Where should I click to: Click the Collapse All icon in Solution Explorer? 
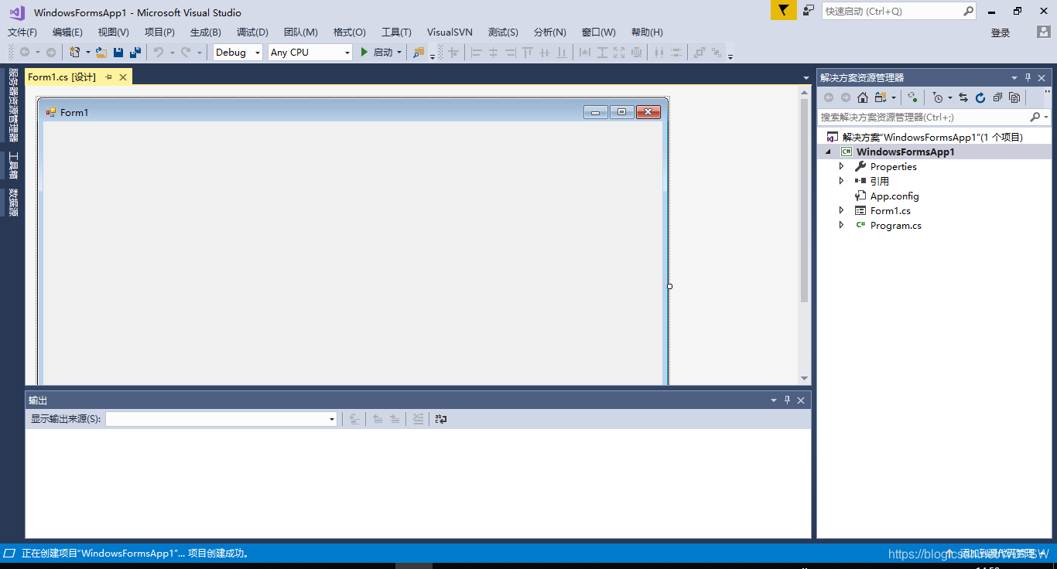click(x=997, y=97)
